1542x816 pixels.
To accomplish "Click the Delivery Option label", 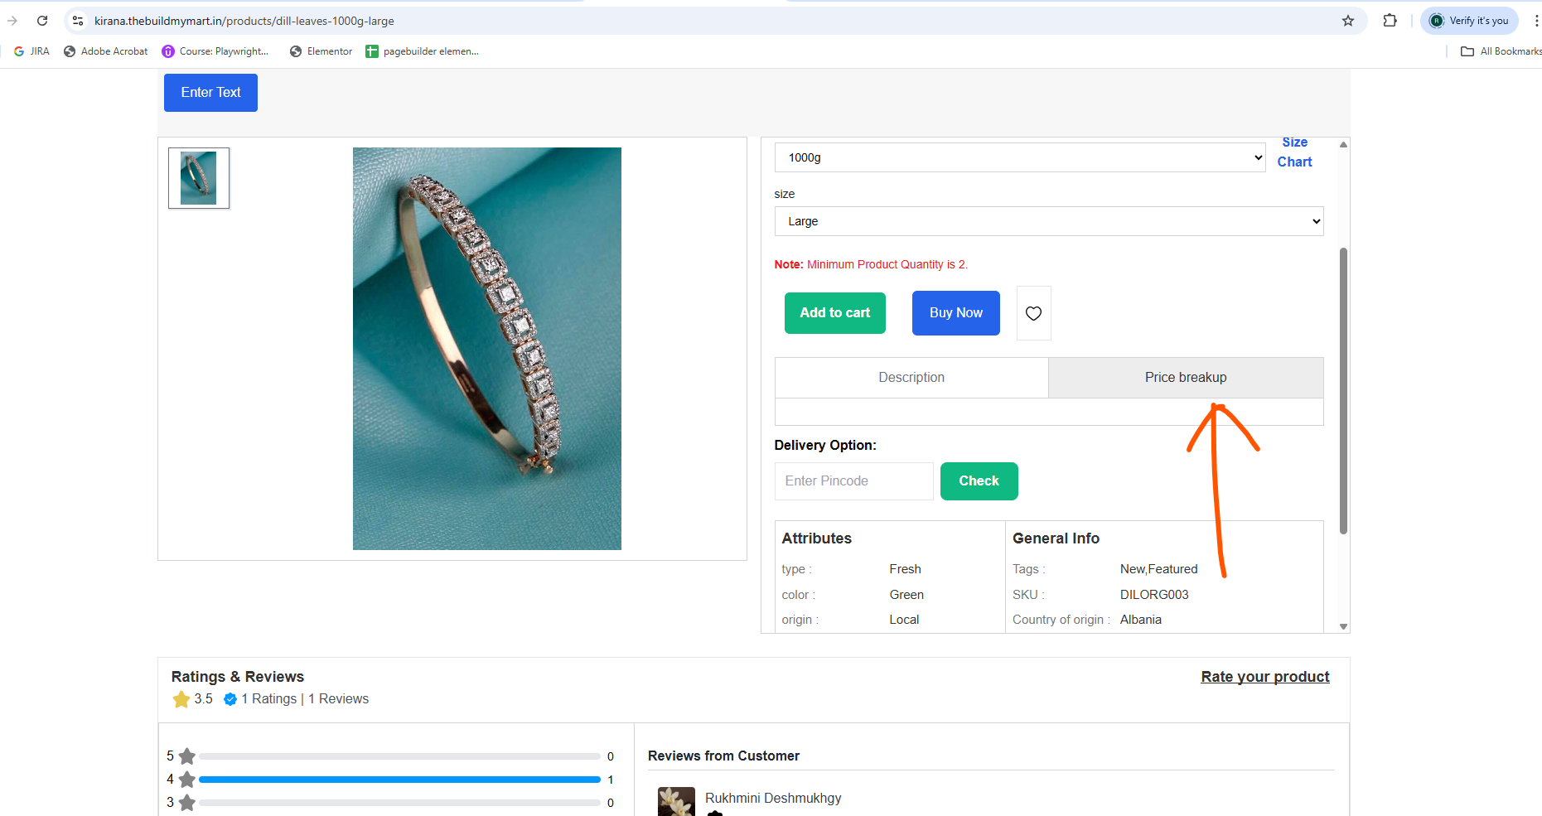I will click(825, 445).
